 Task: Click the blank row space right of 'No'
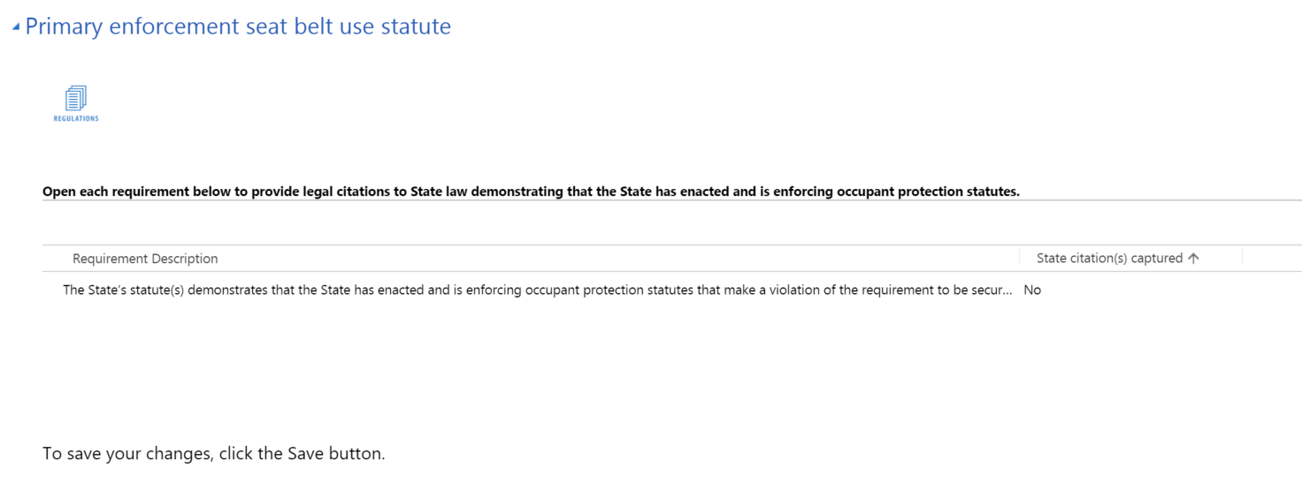point(1168,290)
